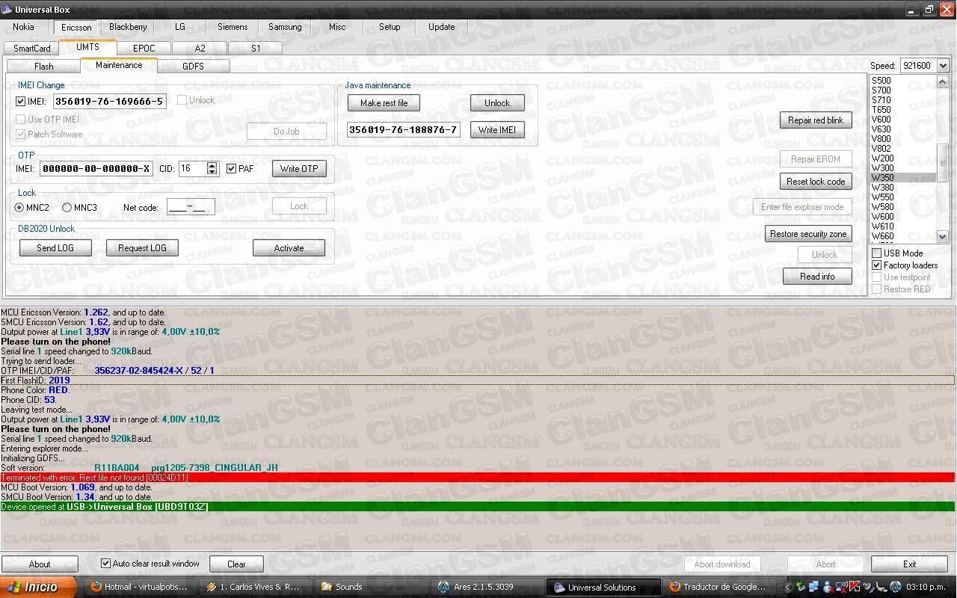This screenshot has width=957, height=598.
Task: Click Reset lock code button
Action: point(816,181)
